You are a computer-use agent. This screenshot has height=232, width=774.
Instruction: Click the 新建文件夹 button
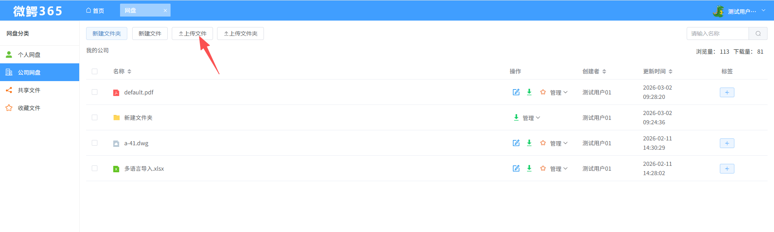point(107,33)
